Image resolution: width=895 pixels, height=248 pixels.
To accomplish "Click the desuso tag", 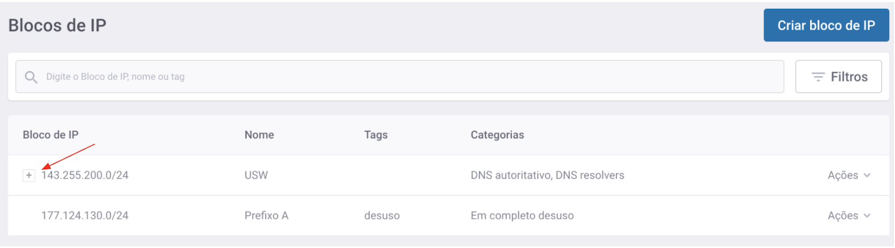I will (382, 216).
